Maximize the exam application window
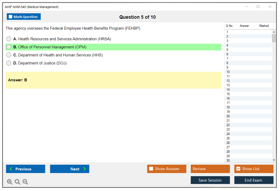Screen dimensions: 280x191 click(x=258, y=7)
